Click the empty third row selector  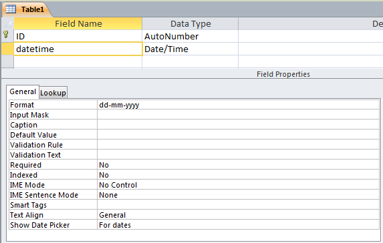(7, 61)
